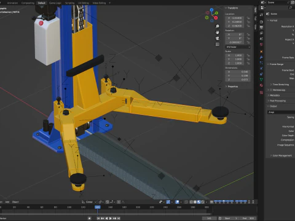
Task: Open the Global transform orientation dropdown
Action: 89,202
